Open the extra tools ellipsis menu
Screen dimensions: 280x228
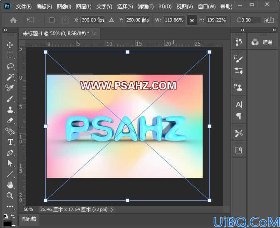click(10, 206)
